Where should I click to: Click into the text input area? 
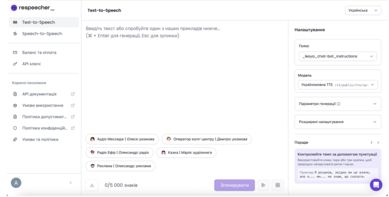[185, 74]
